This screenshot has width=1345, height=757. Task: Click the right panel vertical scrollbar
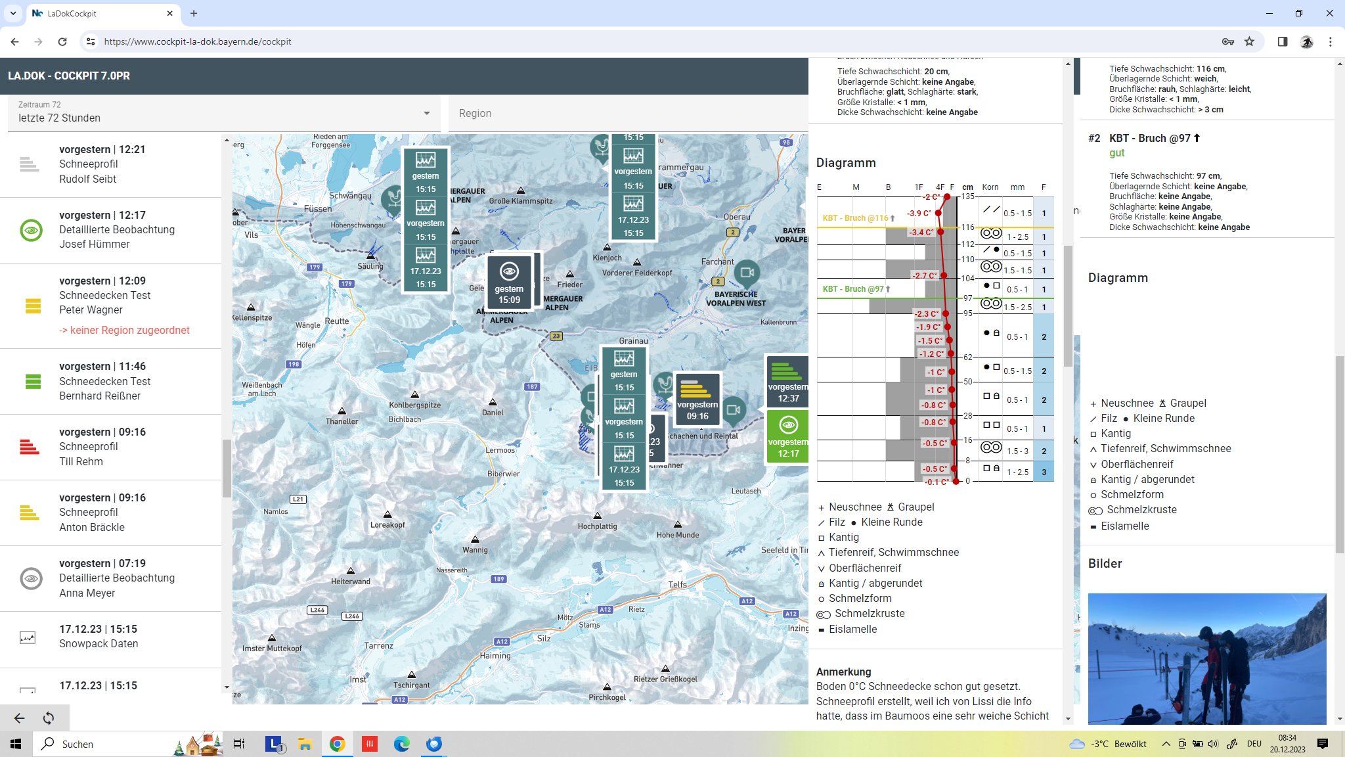[x=1340, y=453]
